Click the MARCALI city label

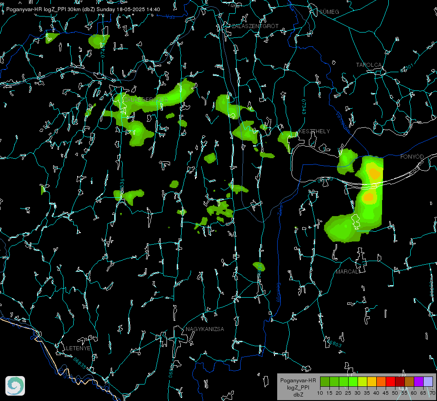point(347,272)
